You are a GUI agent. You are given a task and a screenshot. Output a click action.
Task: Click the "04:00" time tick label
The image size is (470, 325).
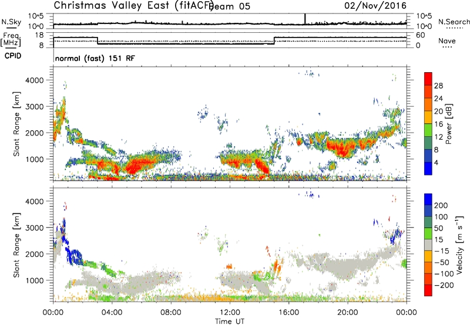[112, 313]
